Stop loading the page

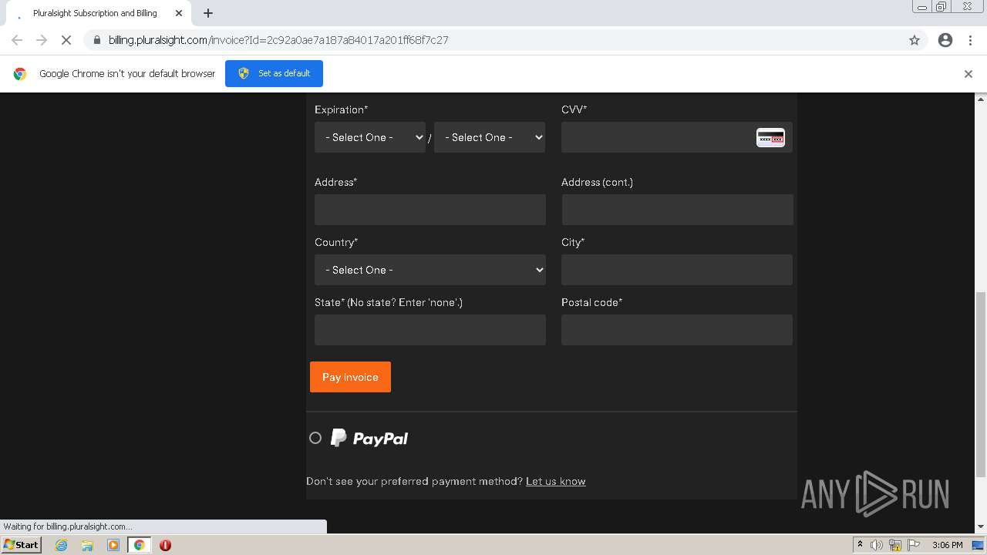66,40
